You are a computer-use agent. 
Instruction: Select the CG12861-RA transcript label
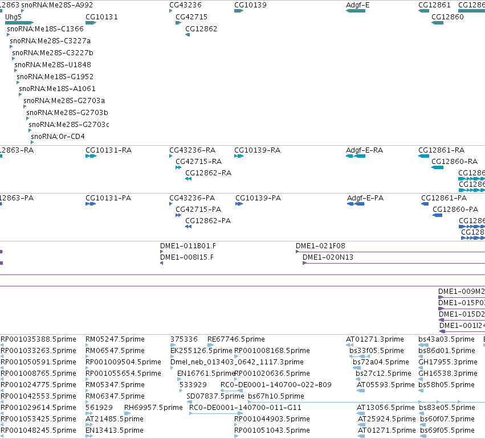(441, 150)
